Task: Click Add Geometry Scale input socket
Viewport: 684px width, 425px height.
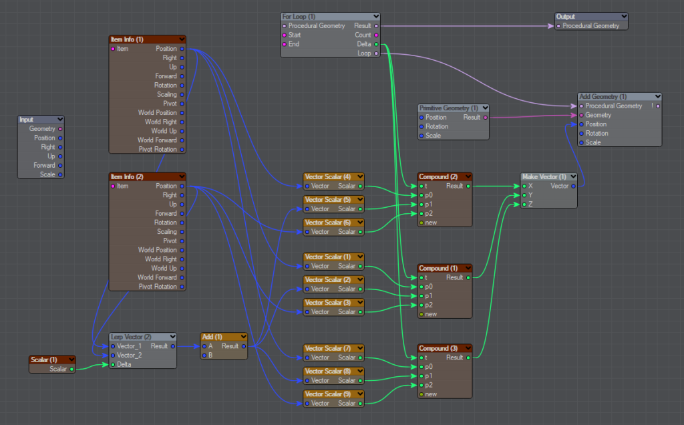Action: 582,143
